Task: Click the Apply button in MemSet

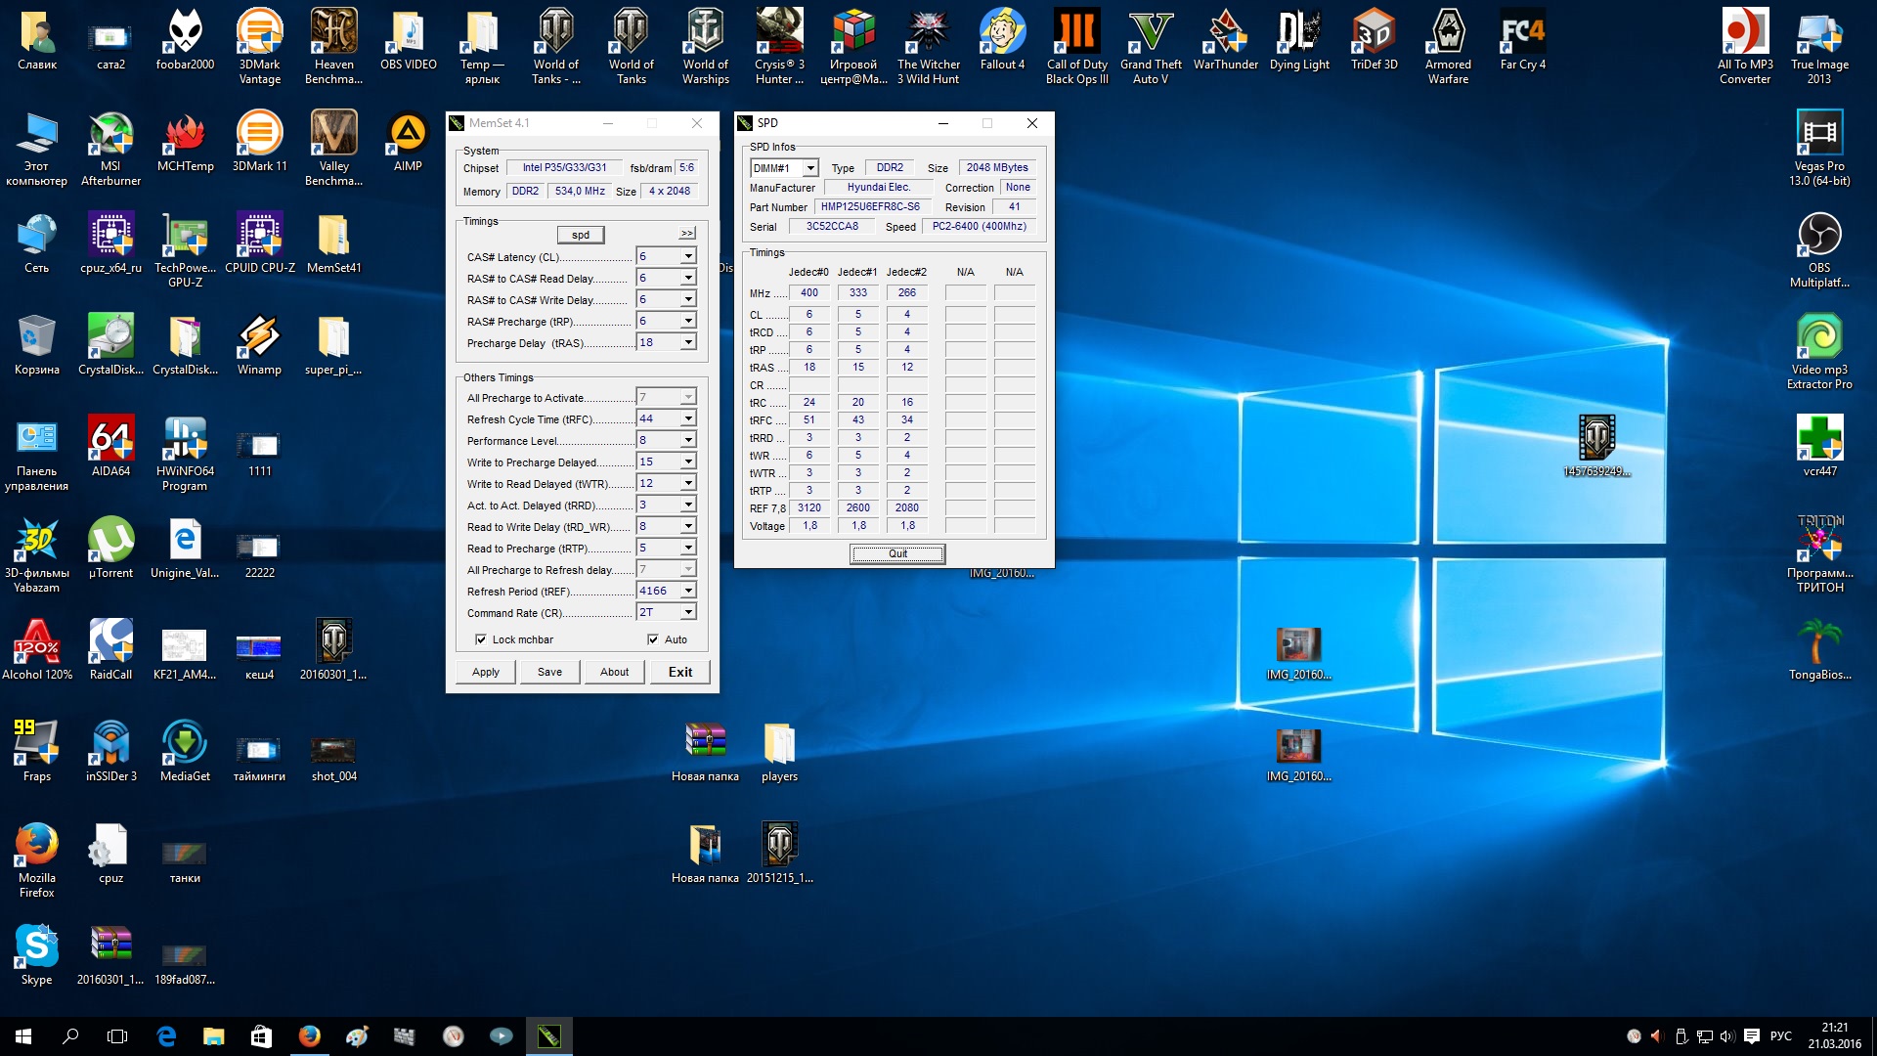Action: pyautogui.click(x=486, y=672)
